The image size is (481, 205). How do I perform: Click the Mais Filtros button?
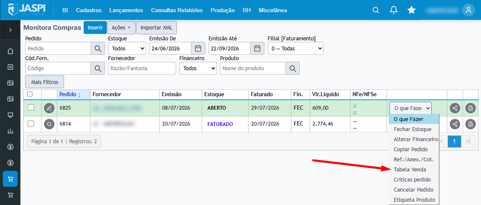coord(45,82)
